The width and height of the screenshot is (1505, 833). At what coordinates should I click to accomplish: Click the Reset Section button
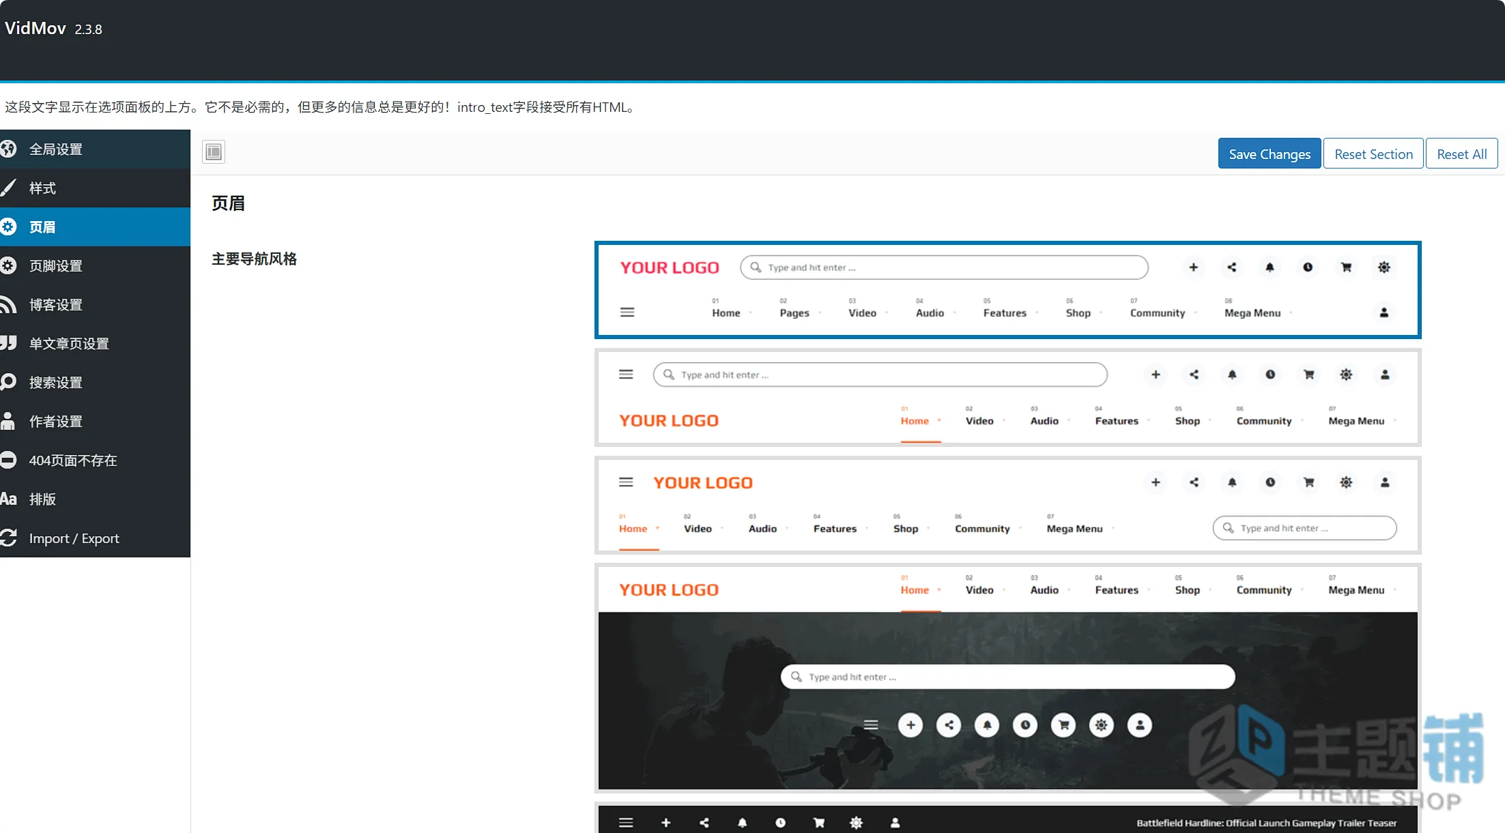tap(1373, 154)
